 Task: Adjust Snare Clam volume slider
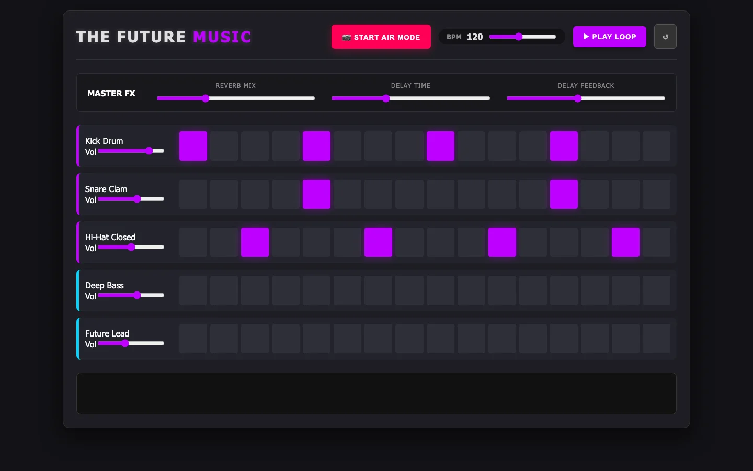(131, 199)
